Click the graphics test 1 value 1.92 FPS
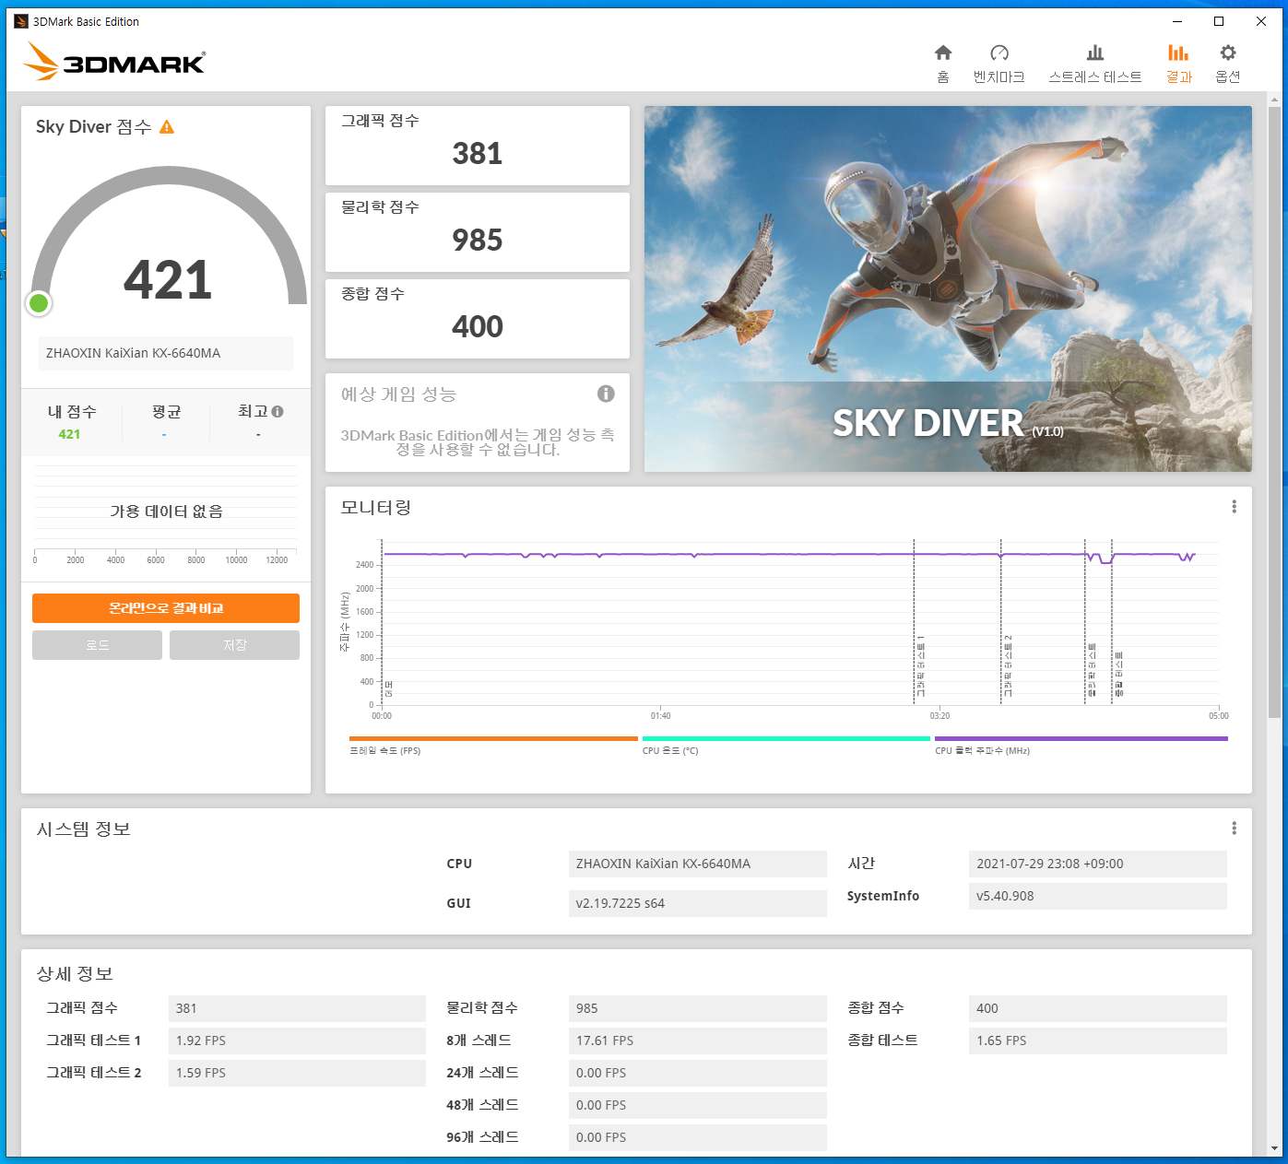The width and height of the screenshot is (1288, 1164). pyautogui.click(x=297, y=1041)
